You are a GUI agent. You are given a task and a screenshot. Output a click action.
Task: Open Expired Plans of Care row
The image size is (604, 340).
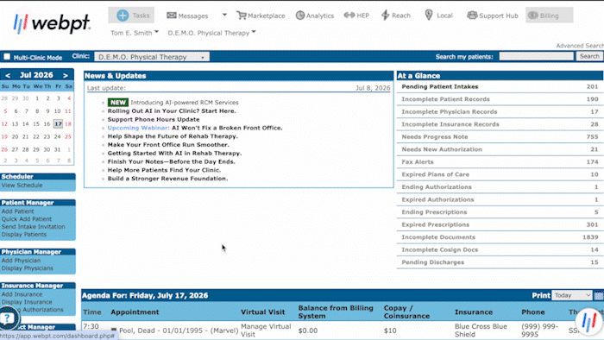click(500, 174)
